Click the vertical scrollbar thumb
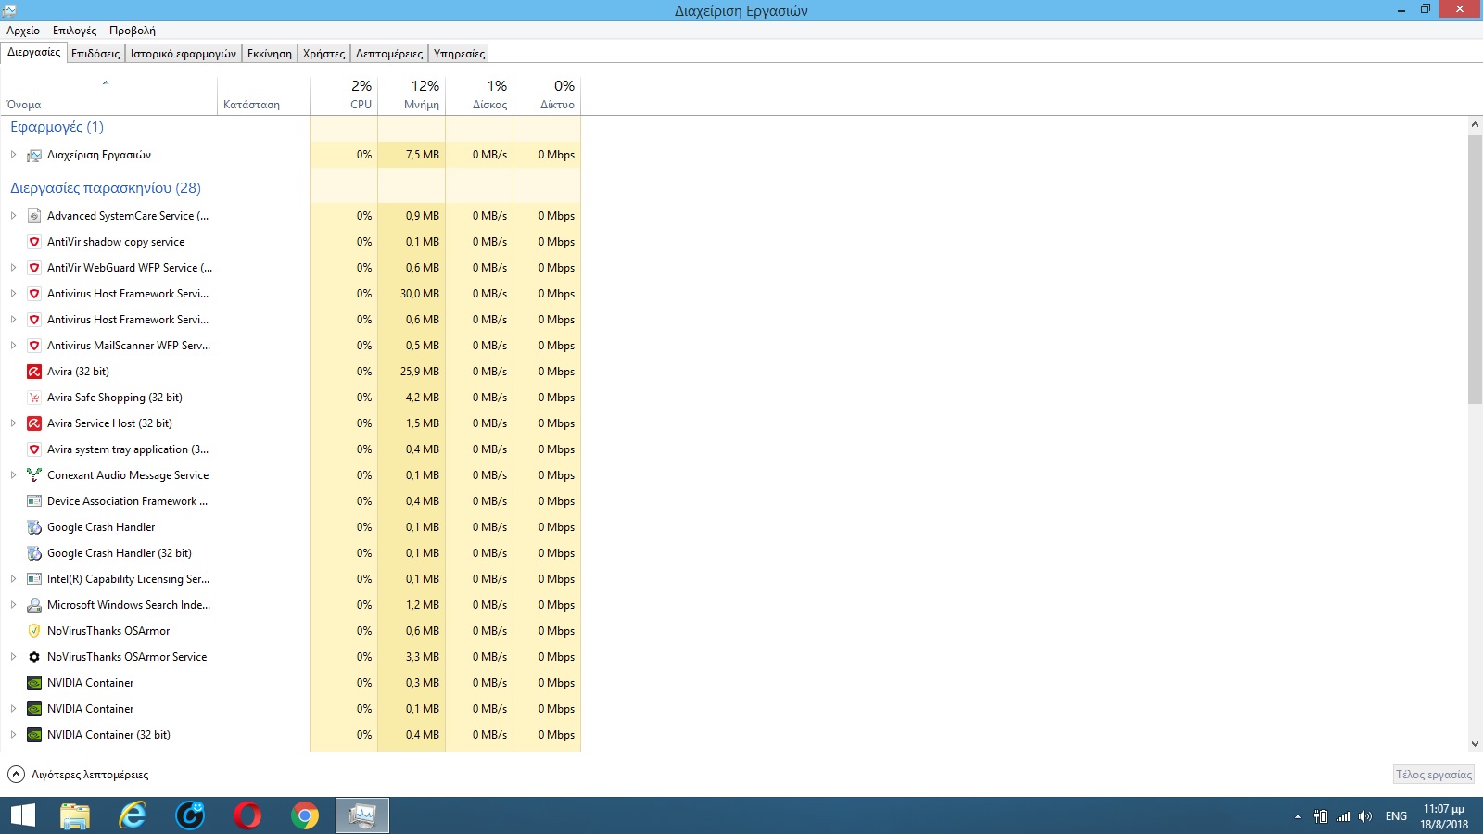The width and height of the screenshot is (1483, 834). 1475,269
